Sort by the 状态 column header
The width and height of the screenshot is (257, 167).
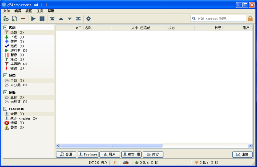tap(181, 28)
